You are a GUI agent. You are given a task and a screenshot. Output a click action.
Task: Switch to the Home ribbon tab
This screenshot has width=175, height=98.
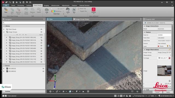[13, 5]
